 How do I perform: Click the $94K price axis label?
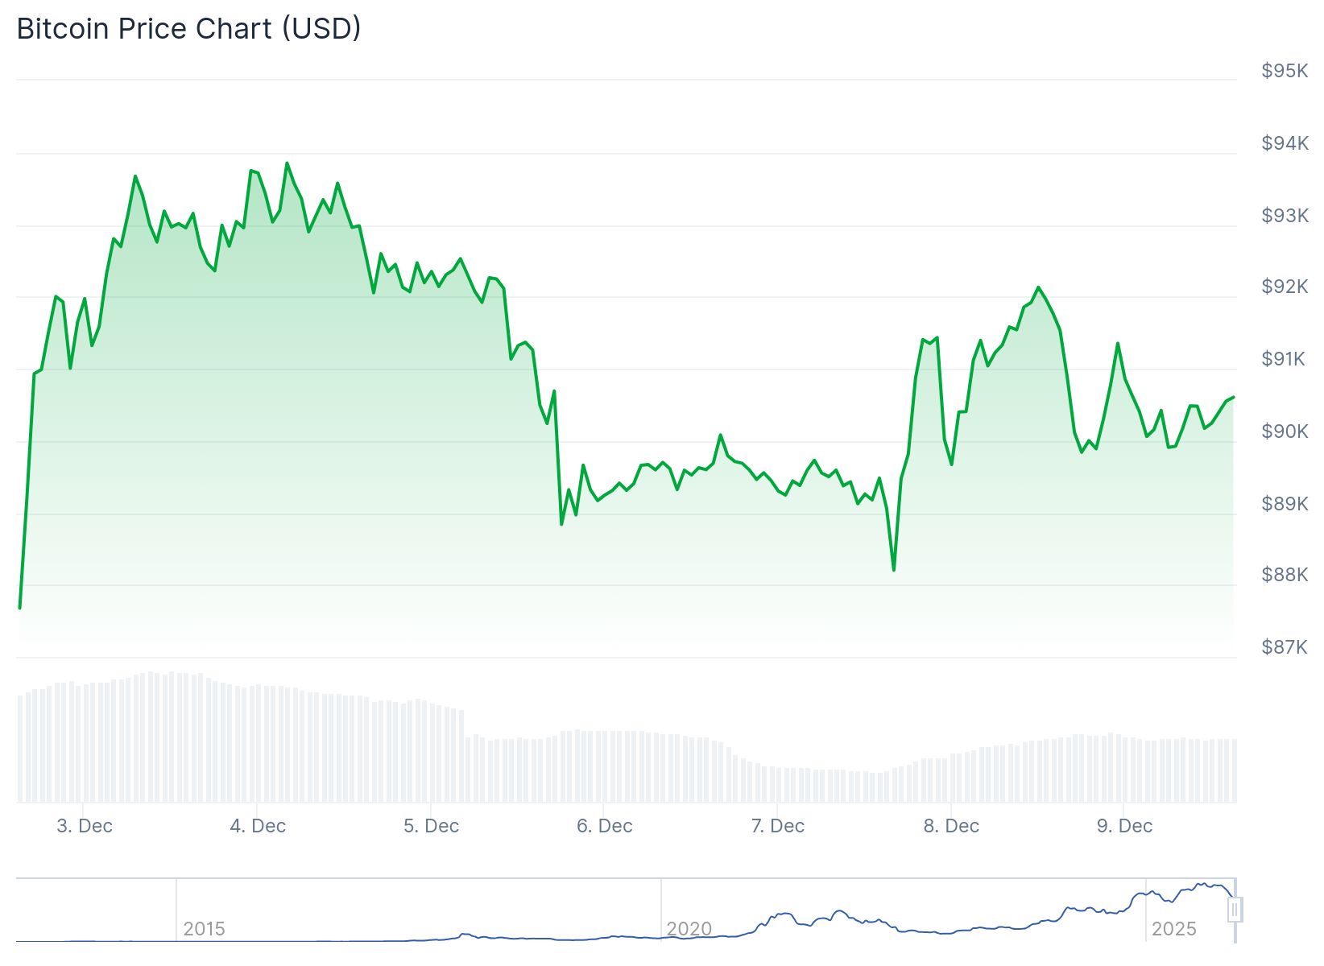1285,143
